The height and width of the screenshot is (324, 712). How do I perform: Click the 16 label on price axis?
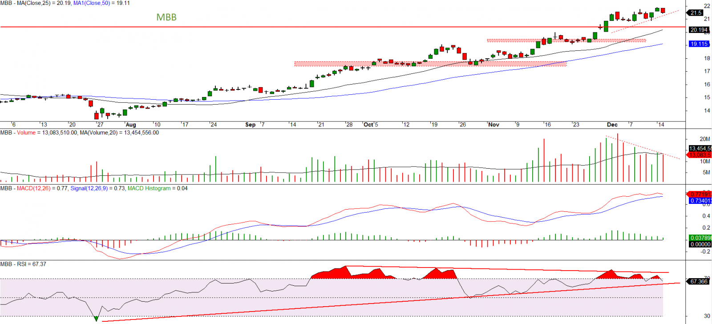coord(707,85)
